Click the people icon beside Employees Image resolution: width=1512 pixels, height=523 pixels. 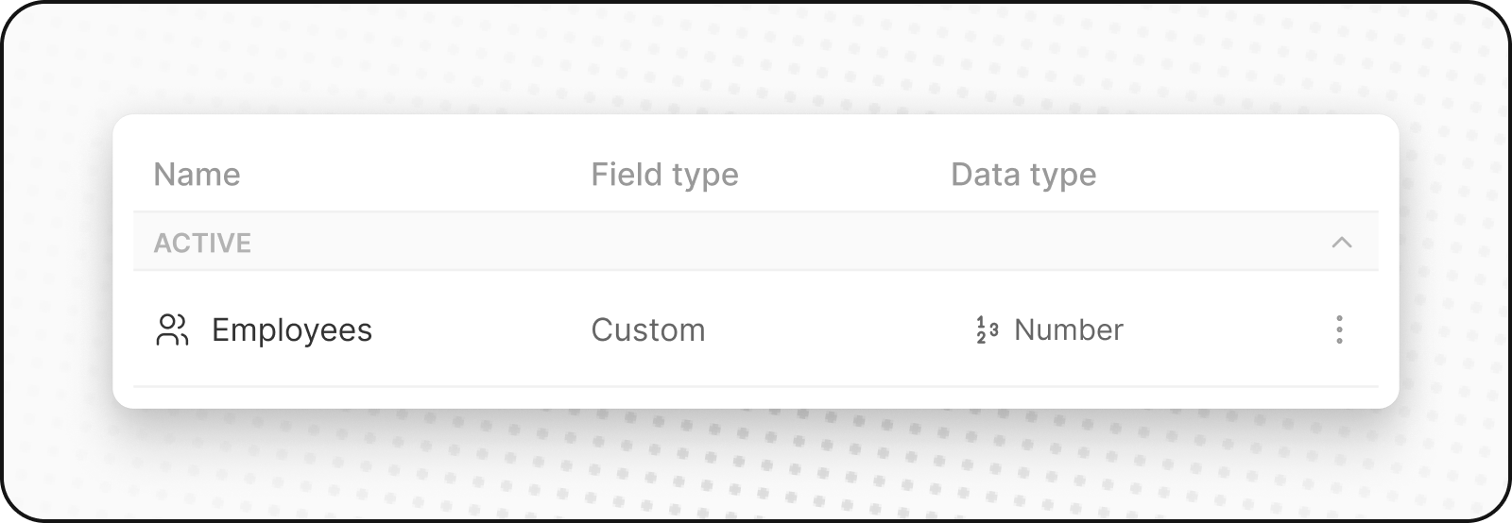coord(172,330)
